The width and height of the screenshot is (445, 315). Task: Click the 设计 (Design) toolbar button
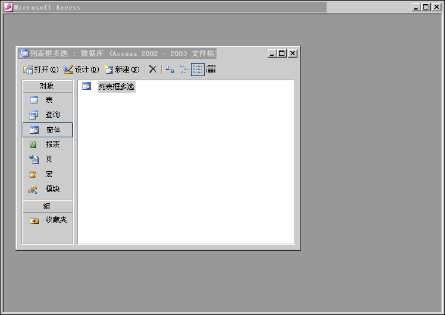point(81,70)
